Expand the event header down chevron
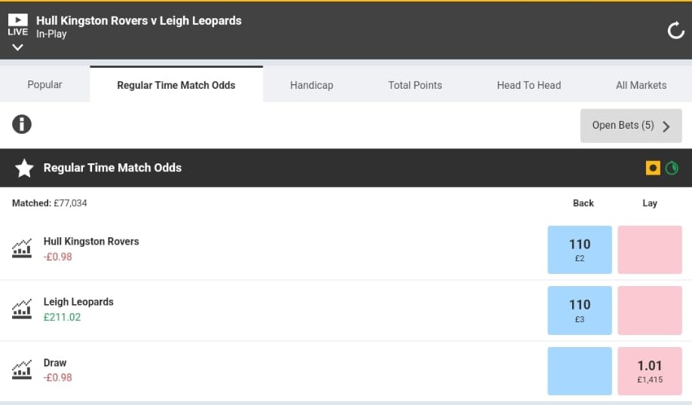This screenshot has height=405, width=692. [x=17, y=47]
